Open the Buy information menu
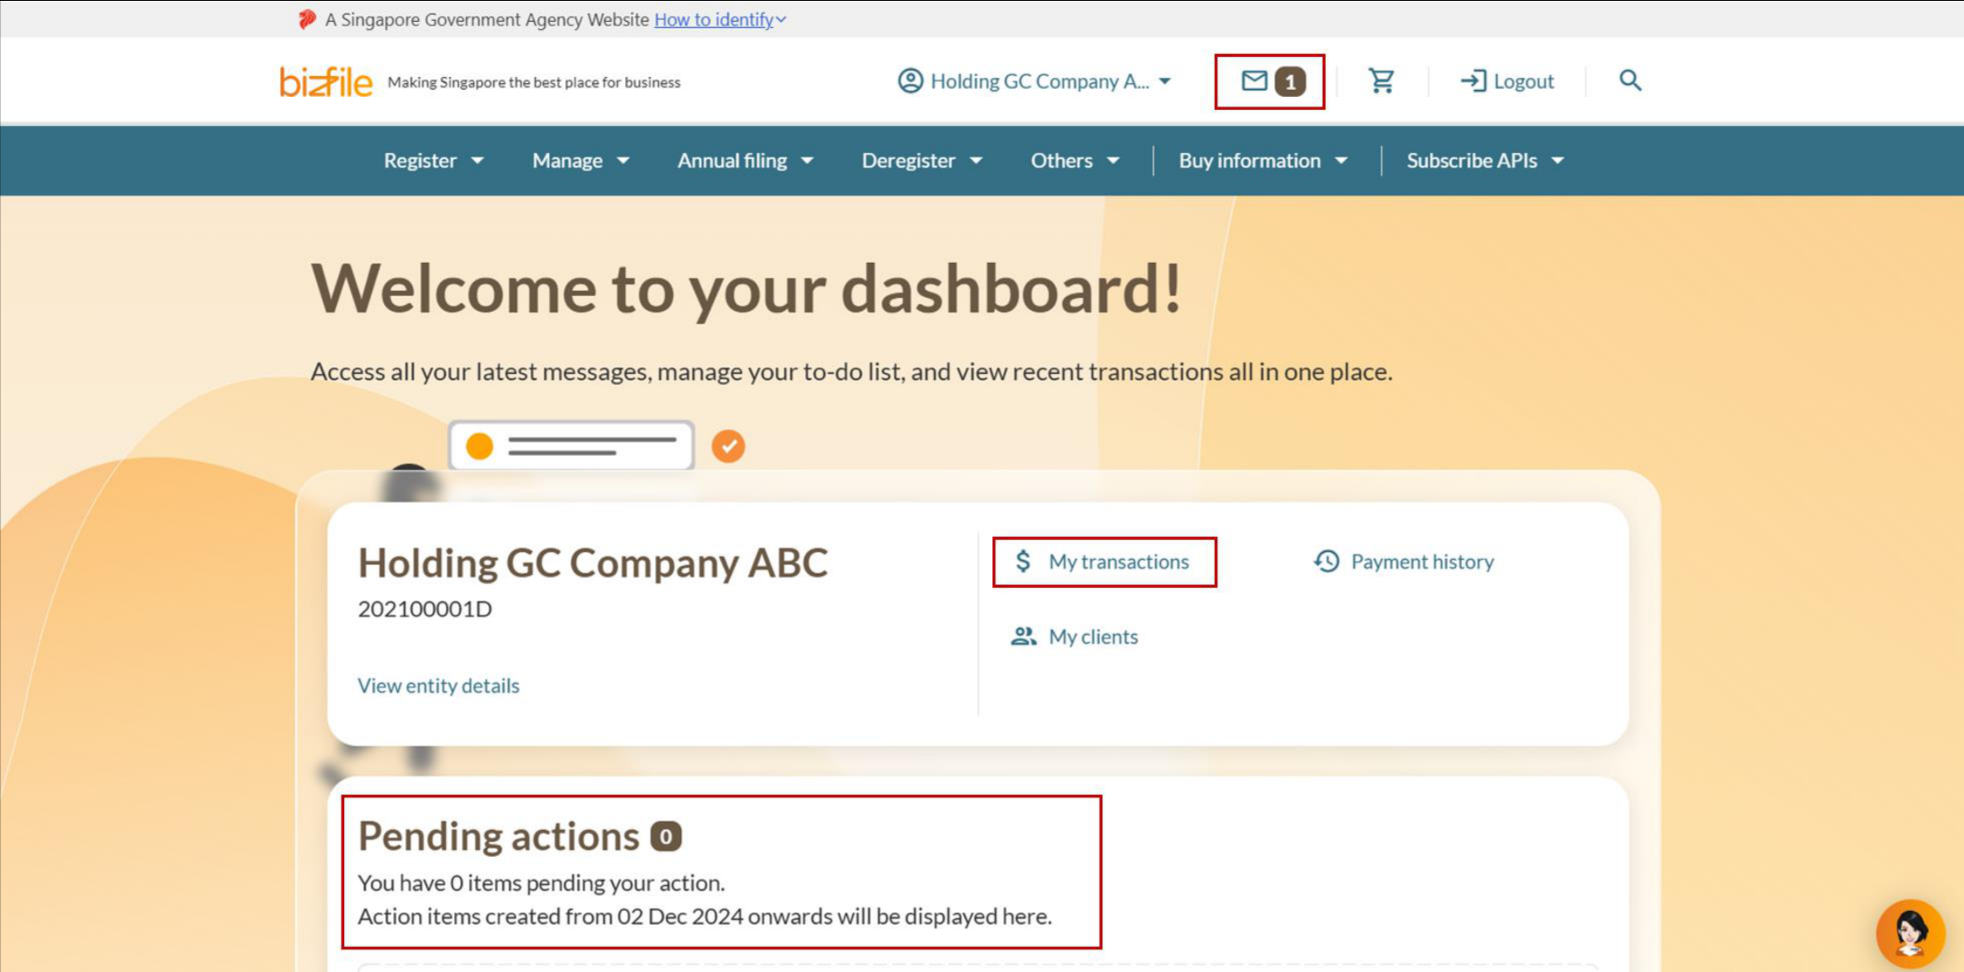 click(1263, 160)
